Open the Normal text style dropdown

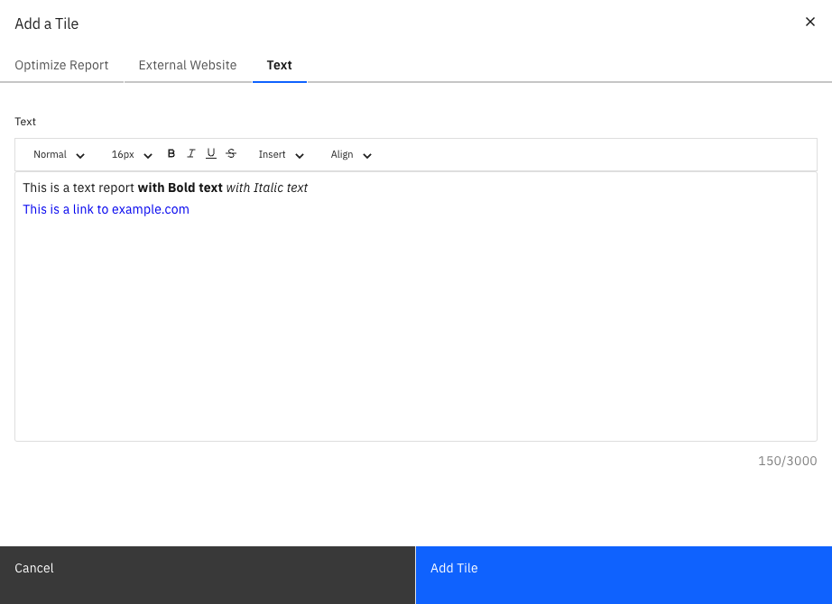(x=59, y=155)
